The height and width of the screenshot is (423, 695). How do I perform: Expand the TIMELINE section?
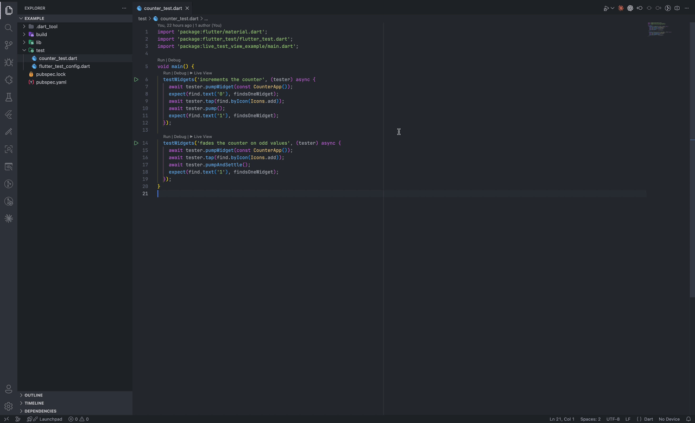(x=76, y=403)
